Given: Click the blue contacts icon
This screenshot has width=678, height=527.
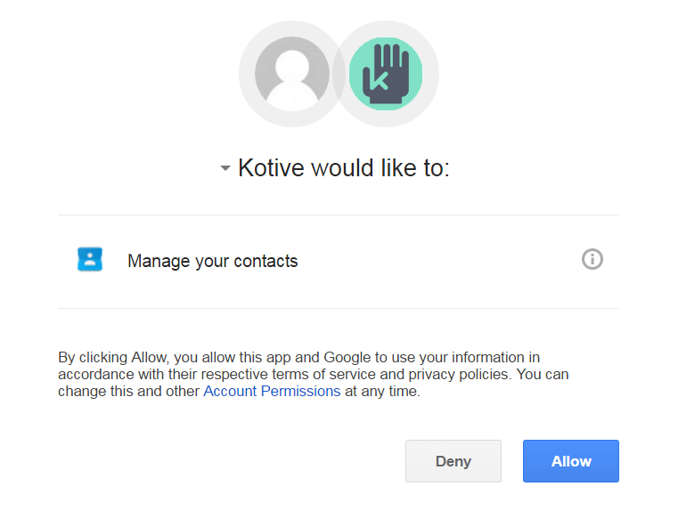Looking at the screenshot, I should pos(90,259).
